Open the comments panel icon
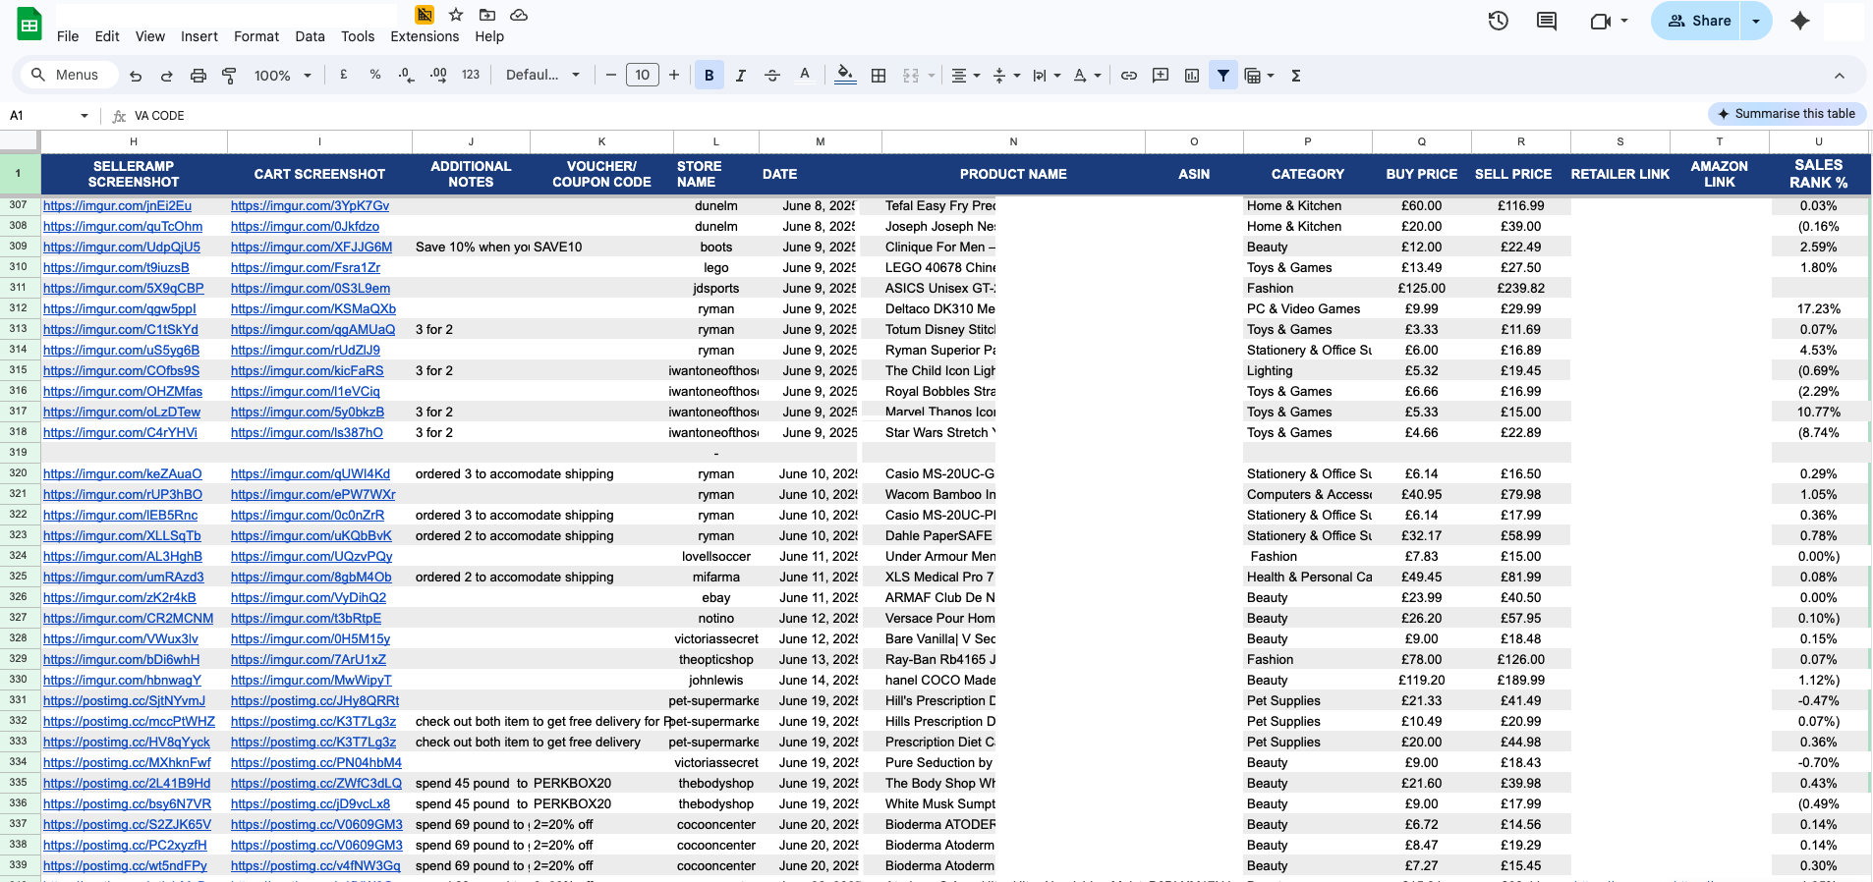Screen dimensions: 1873x882 pos(1547,21)
